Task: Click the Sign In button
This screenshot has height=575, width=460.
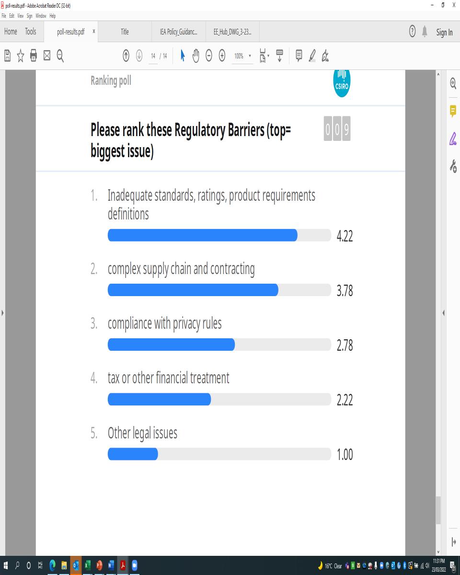Action: 444,32
